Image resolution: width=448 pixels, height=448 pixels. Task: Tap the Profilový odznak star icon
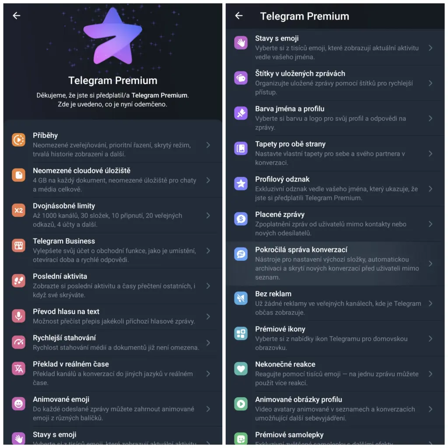click(x=241, y=184)
